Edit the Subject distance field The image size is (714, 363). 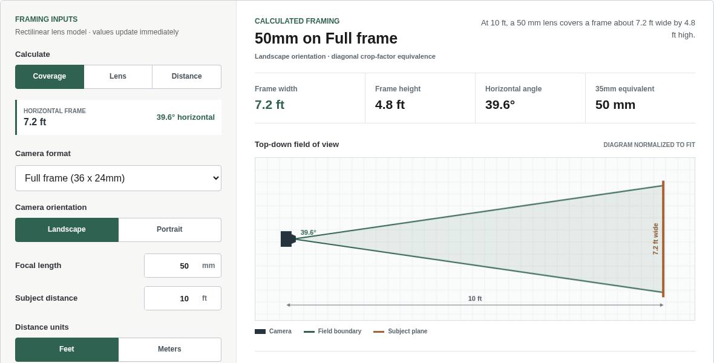coord(183,298)
